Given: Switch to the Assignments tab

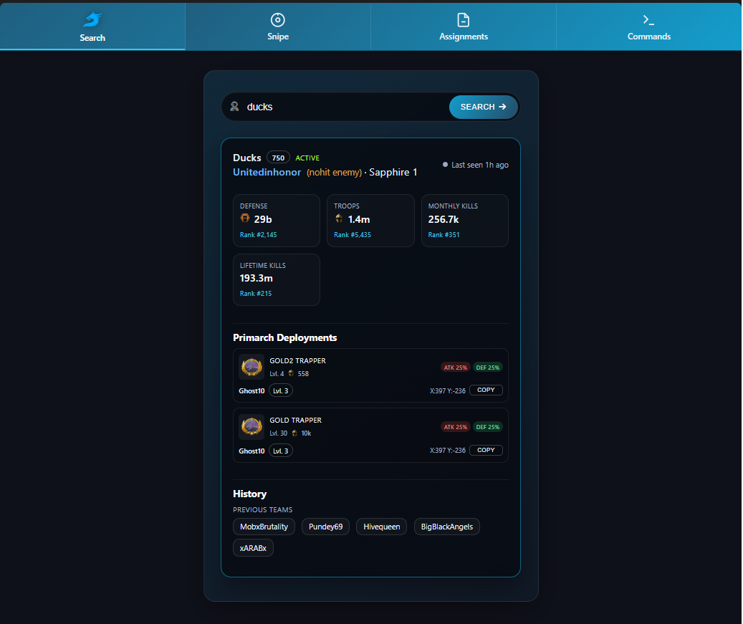Looking at the screenshot, I should (464, 27).
